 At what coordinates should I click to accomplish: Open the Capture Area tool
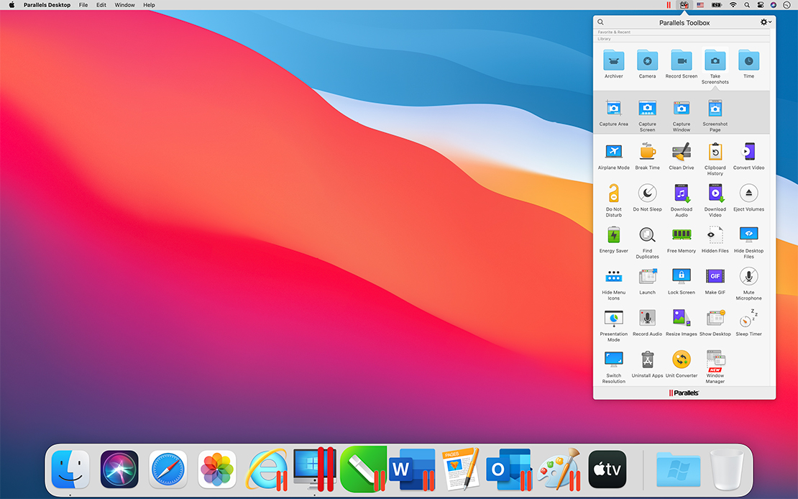point(613,109)
